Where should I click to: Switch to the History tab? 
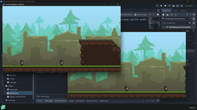point(183,11)
